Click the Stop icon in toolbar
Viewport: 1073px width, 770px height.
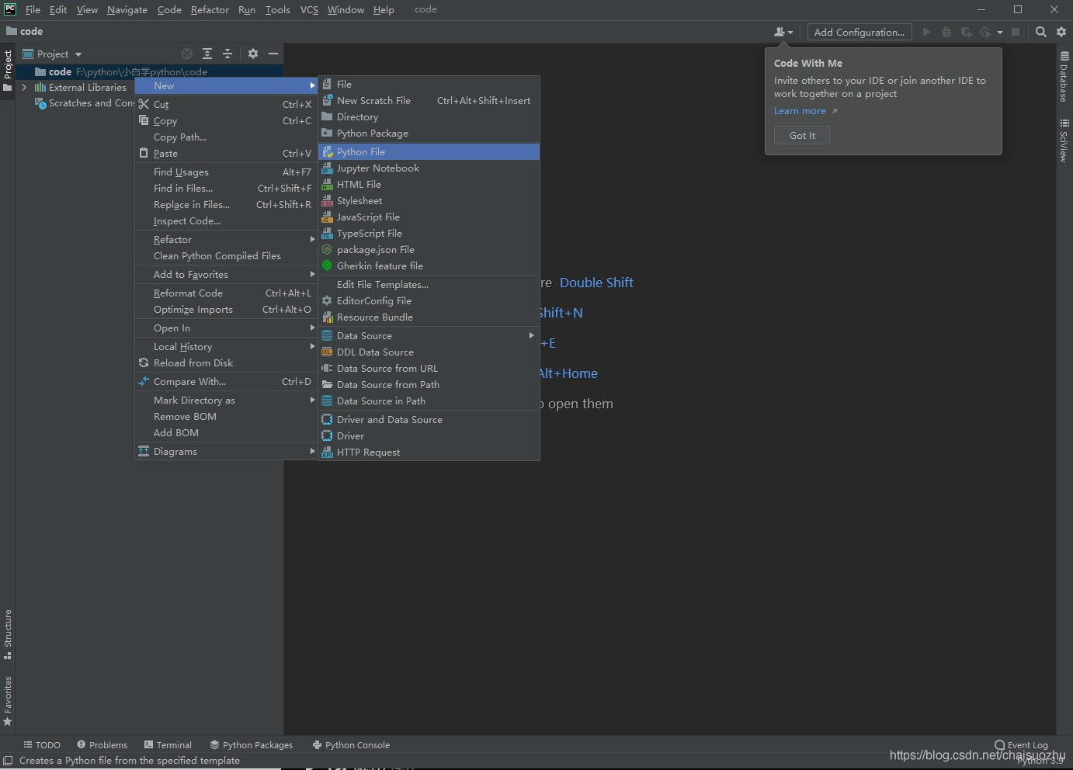click(x=1016, y=32)
